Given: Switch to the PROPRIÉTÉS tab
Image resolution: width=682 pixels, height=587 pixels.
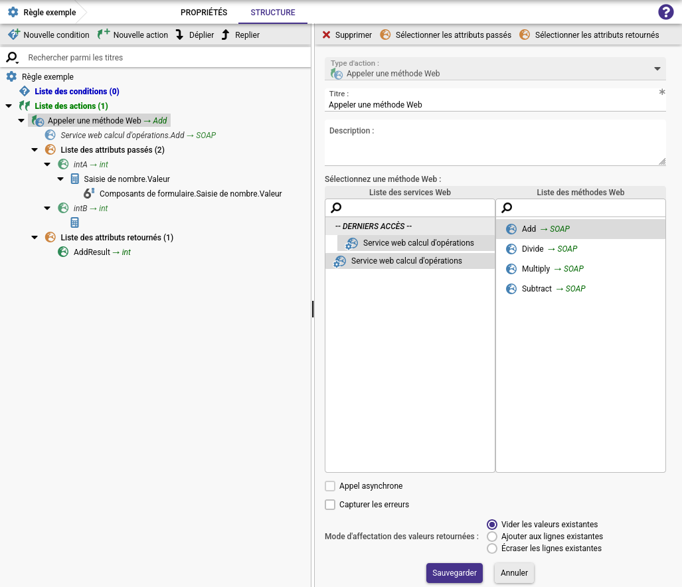Looking at the screenshot, I should pos(204,13).
